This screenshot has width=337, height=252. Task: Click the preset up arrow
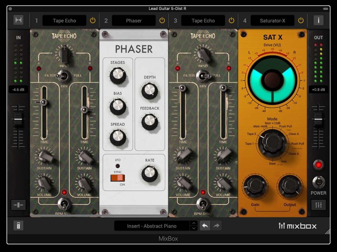(194, 223)
